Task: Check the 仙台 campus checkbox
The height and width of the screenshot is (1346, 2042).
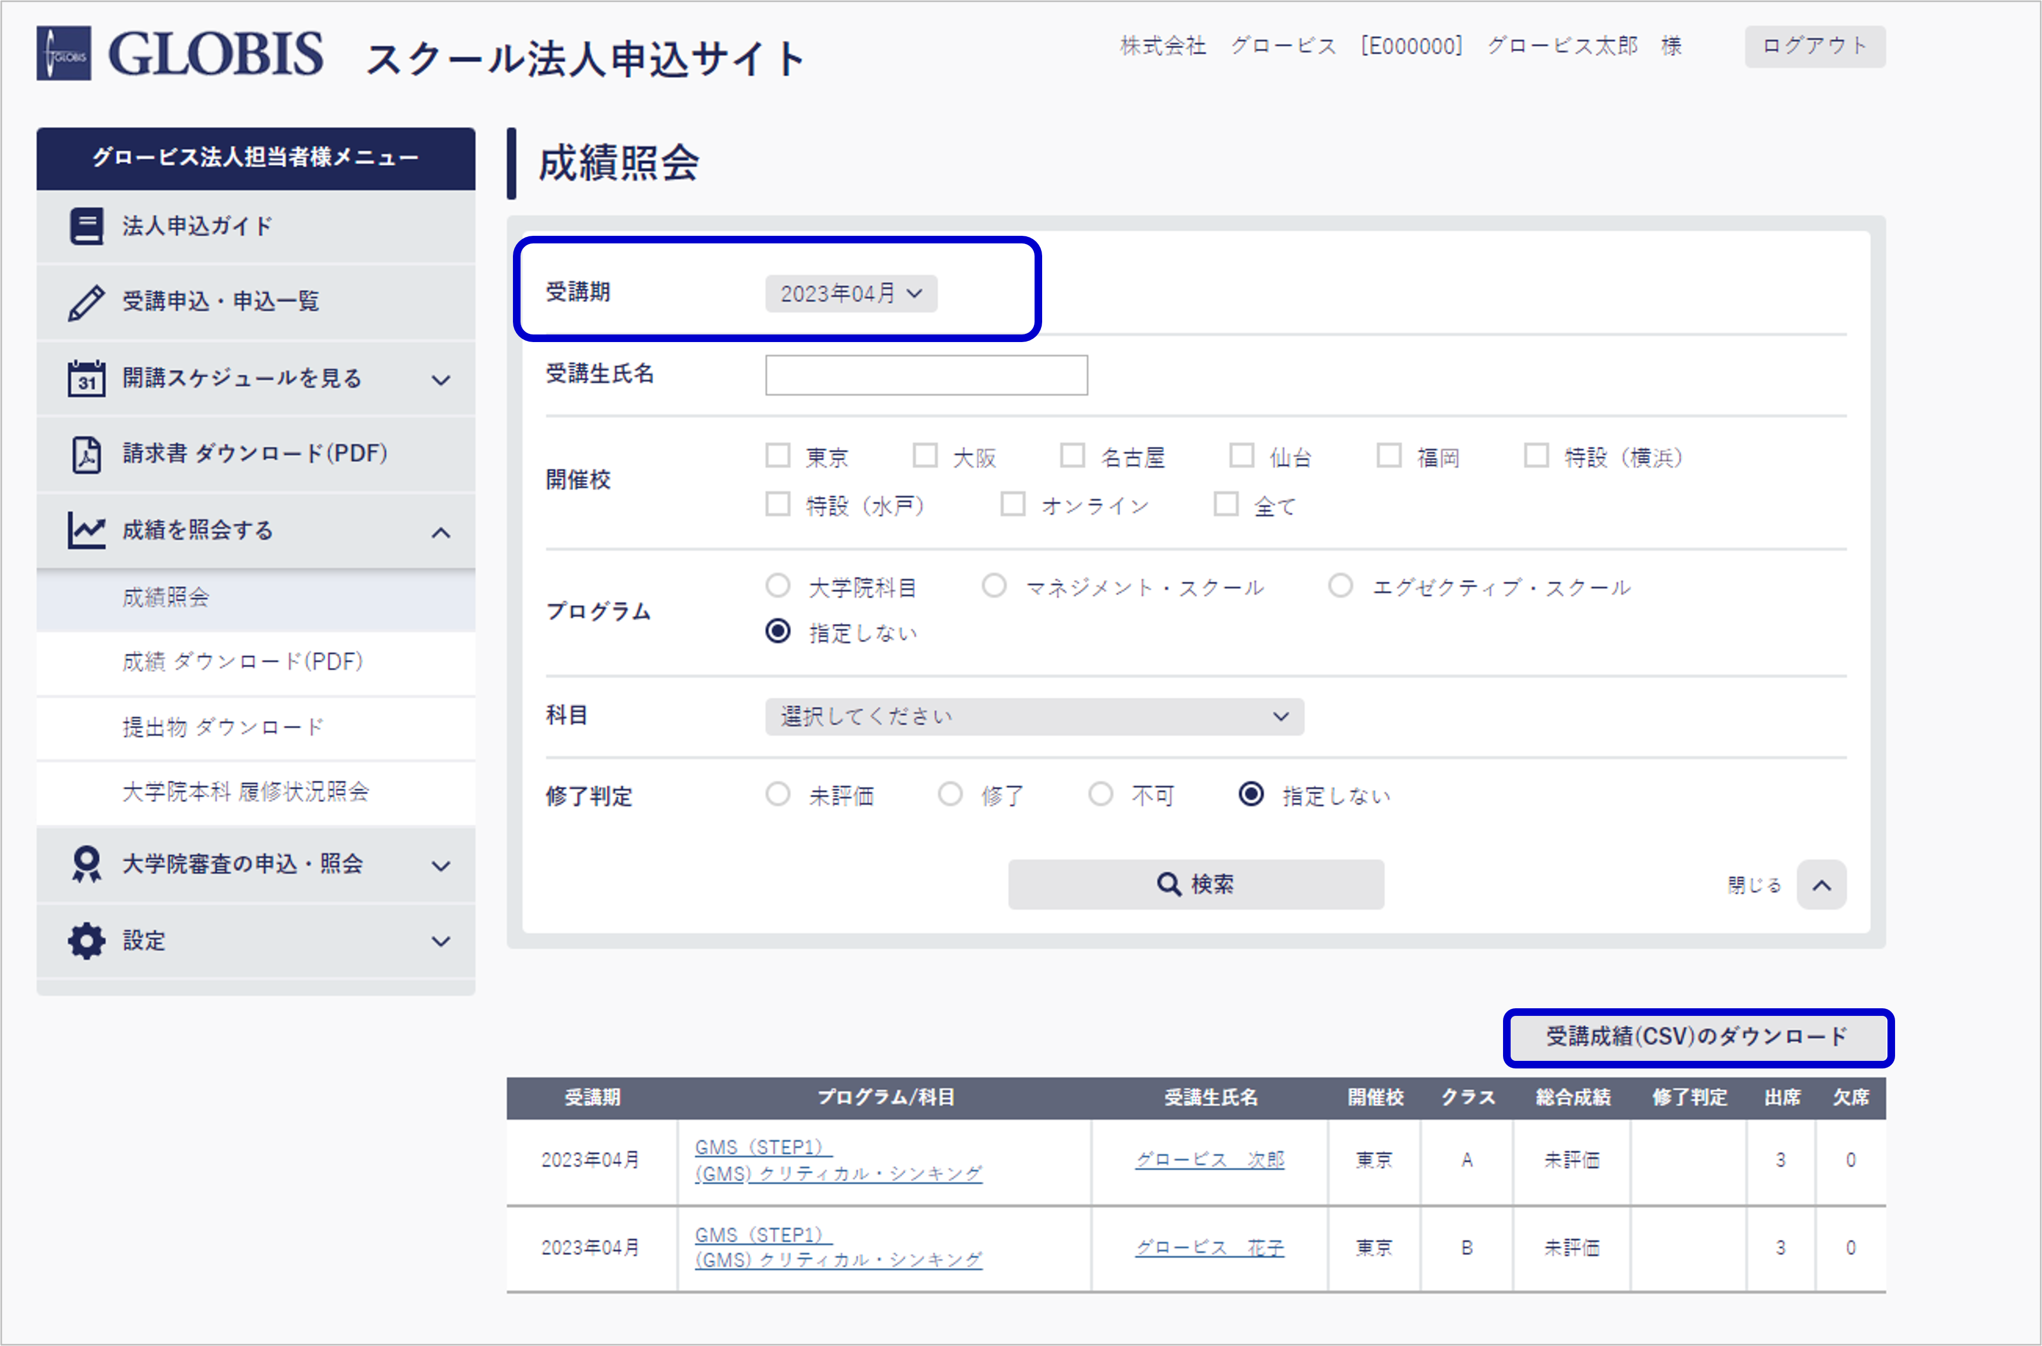Action: [x=1241, y=455]
